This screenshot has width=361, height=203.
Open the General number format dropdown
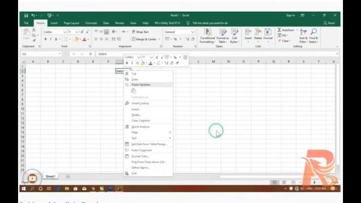(193, 32)
